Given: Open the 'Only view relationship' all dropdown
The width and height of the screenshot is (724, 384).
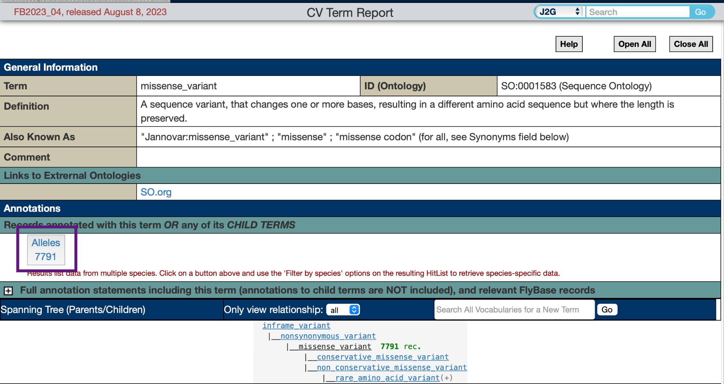Looking at the screenshot, I should (343, 310).
